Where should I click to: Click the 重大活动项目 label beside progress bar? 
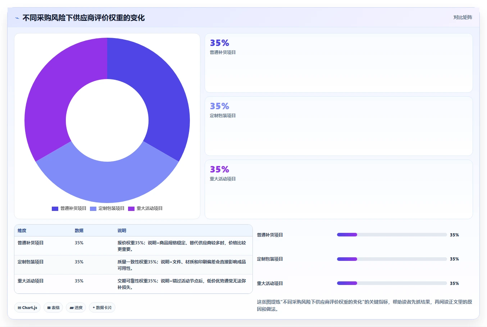click(270, 284)
